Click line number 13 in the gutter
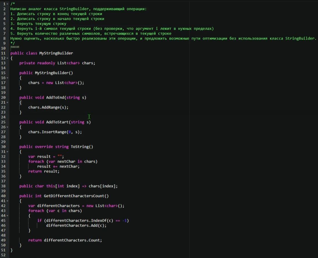Viewport: 318px width, 258px height. pyautogui.click(x=3, y=63)
